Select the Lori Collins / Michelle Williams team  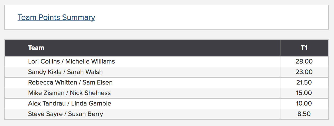(x=71, y=61)
